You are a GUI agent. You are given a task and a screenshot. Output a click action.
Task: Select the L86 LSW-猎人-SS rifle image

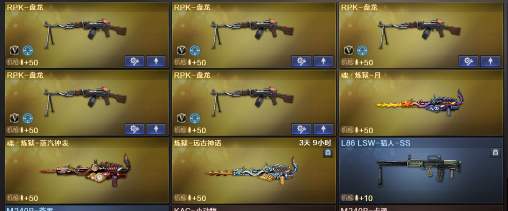point(420,170)
